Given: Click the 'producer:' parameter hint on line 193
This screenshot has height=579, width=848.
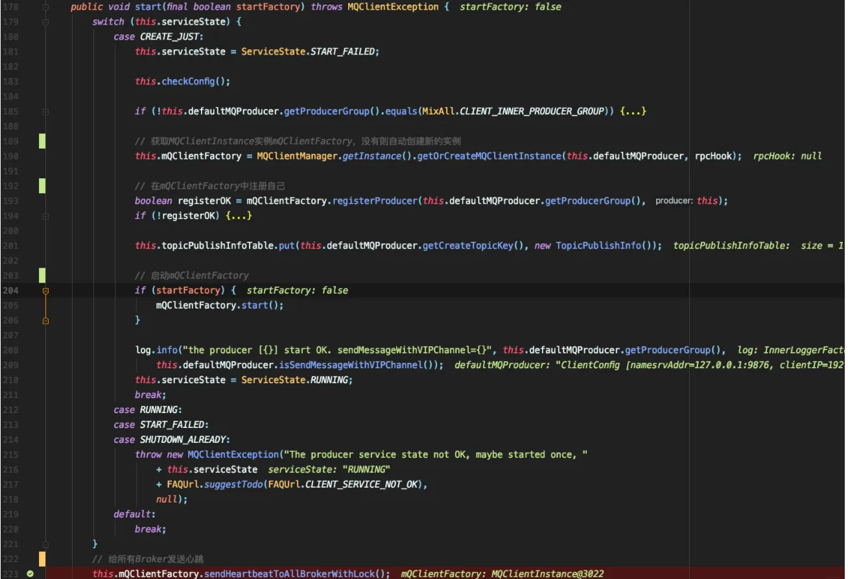Looking at the screenshot, I should [674, 201].
